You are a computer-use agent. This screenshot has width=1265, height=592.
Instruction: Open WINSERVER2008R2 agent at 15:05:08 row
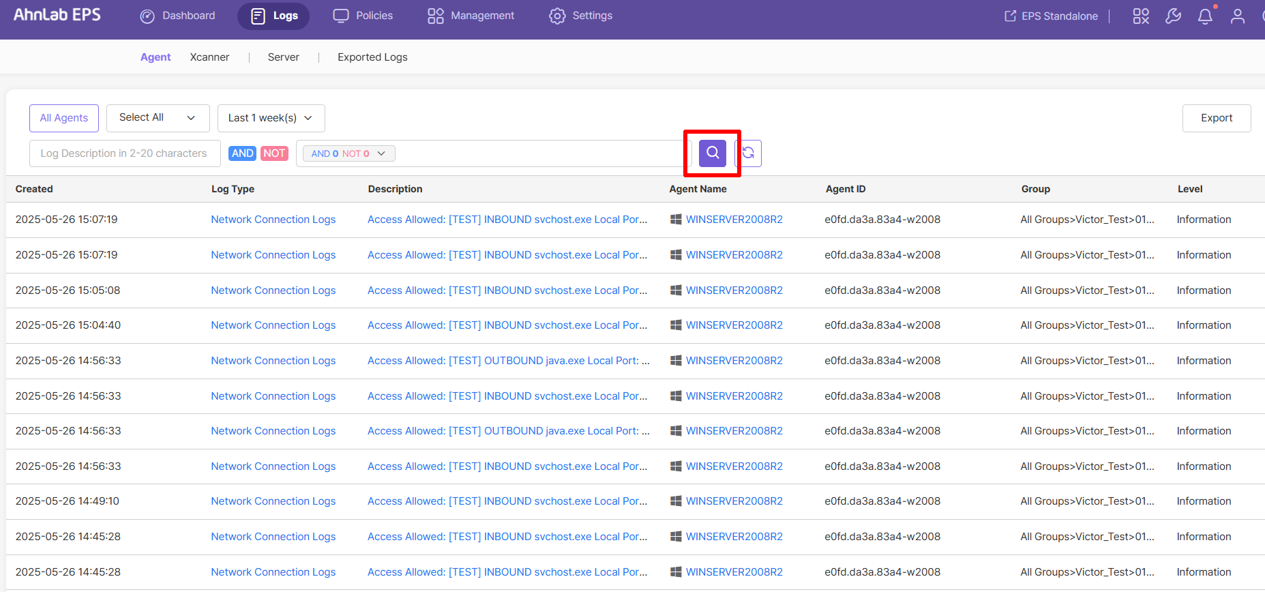pyautogui.click(x=734, y=291)
